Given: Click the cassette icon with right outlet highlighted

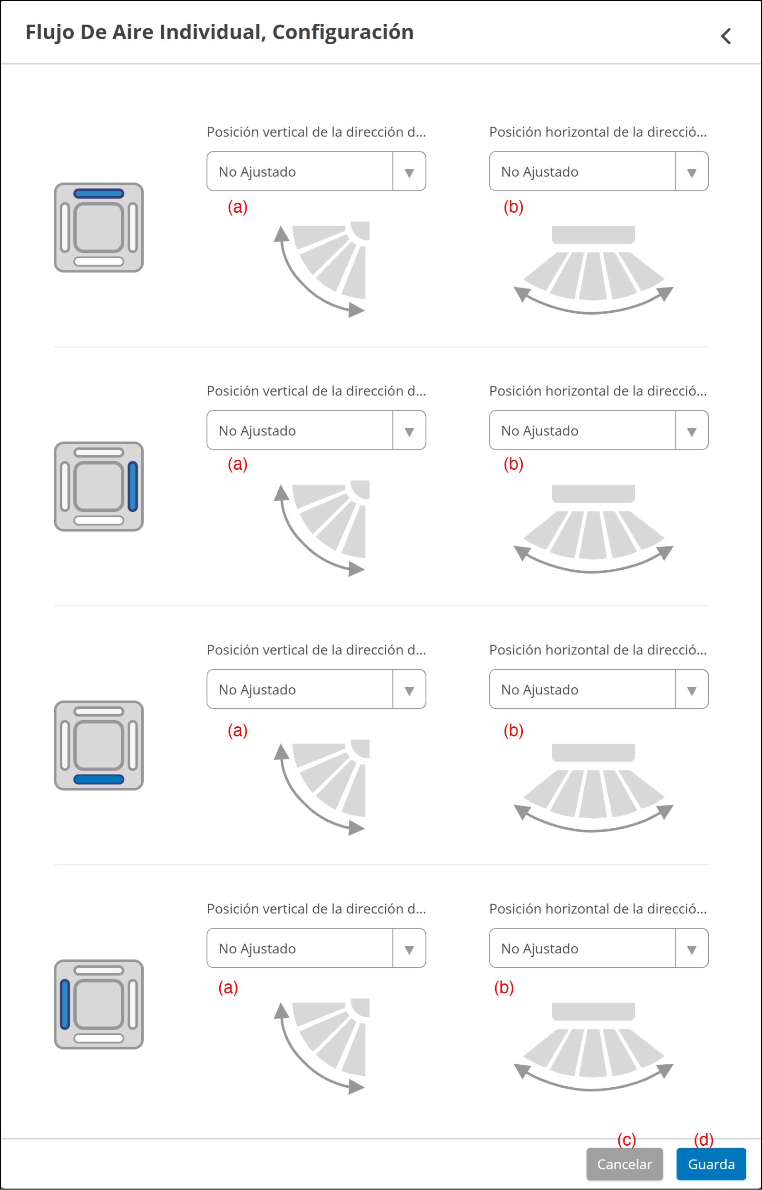Looking at the screenshot, I should (x=99, y=486).
